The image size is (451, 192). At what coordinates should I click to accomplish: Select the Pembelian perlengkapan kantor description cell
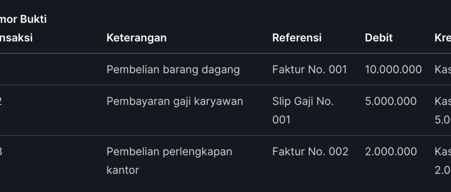[169, 161]
